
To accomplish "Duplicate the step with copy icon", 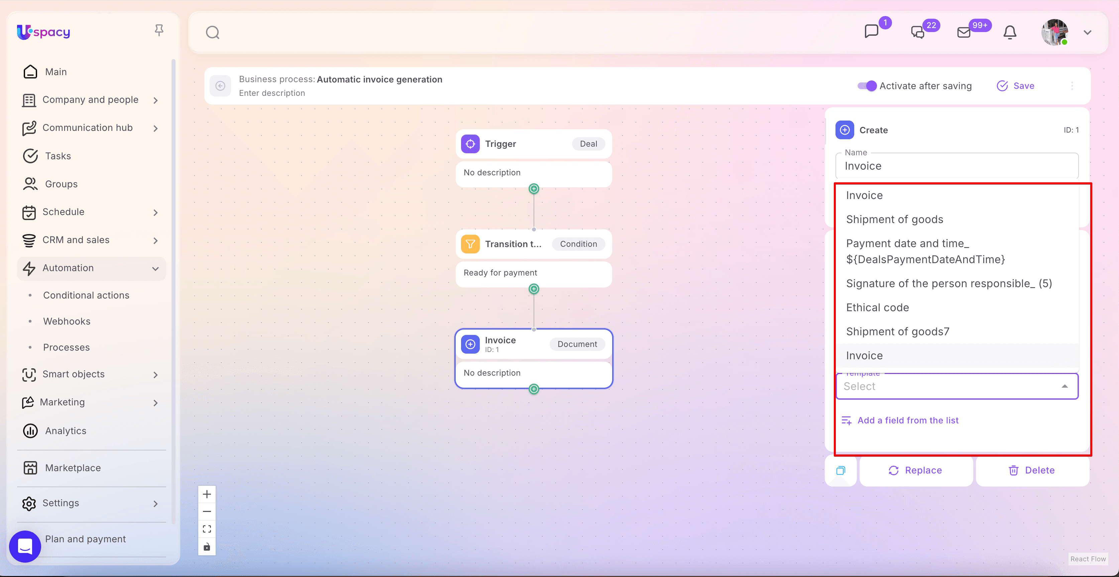I will 841,470.
